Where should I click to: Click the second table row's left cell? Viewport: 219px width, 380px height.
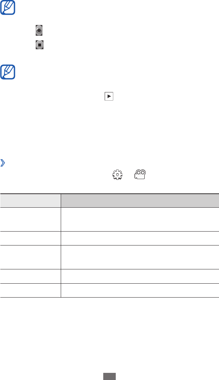[x=30, y=238]
